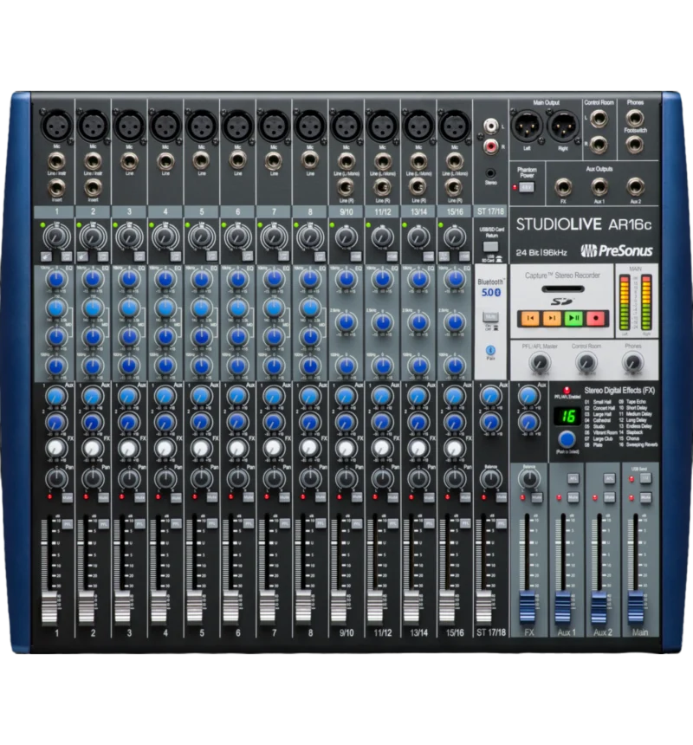Click the blue Main fader

pyautogui.click(x=636, y=607)
